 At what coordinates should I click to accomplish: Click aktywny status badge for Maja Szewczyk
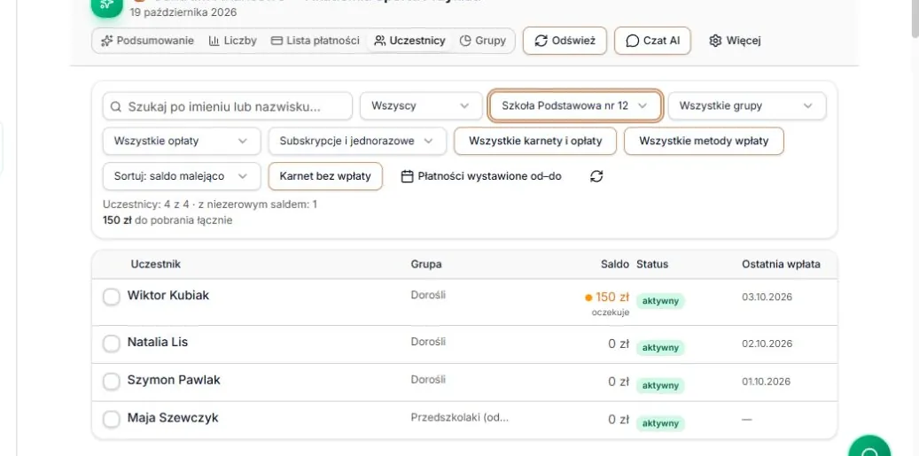tap(660, 424)
